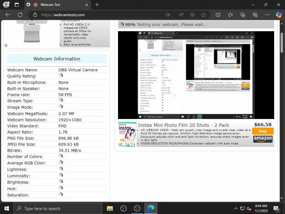285x214 pixels.
Task: Open the Windows Start menu
Action: point(7,208)
